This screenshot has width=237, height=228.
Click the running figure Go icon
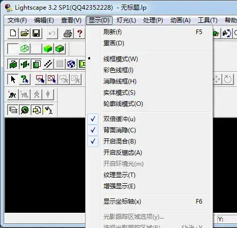point(36,95)
